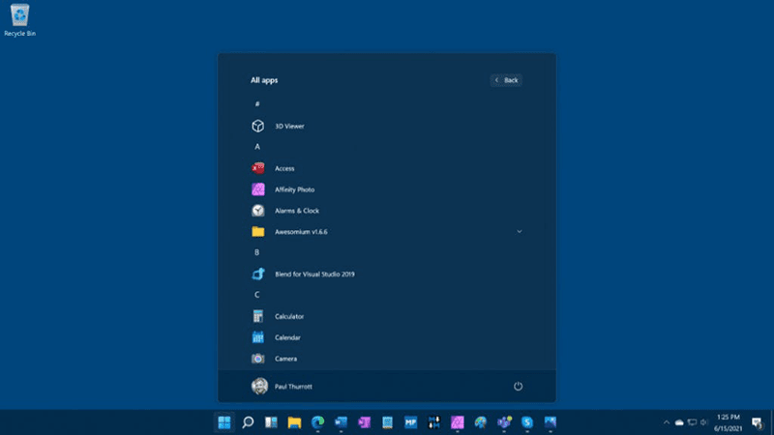Open the MP app in taskbar
774x435 pixels.
pyautogui.click(x=410, y=422)
